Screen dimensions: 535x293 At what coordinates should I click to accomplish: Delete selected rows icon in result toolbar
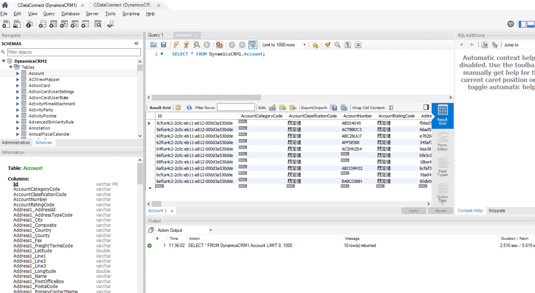point(293,107)
